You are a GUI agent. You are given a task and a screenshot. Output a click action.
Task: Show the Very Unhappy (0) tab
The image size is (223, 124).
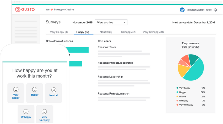153,32
